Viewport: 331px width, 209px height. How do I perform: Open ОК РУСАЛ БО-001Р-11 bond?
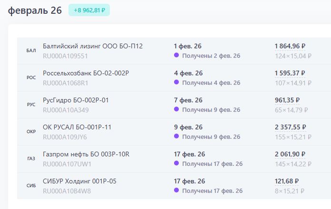(x=77, y=127)
